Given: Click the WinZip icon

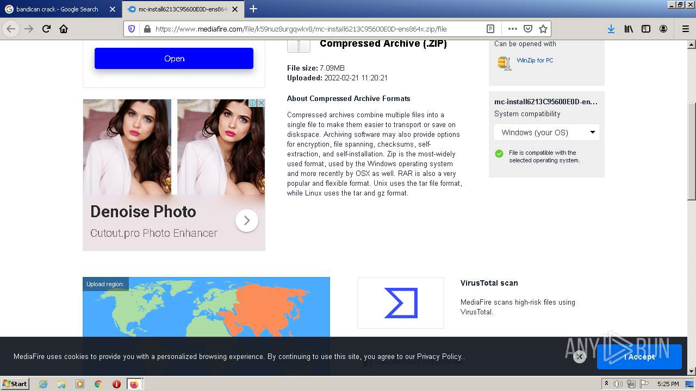Looking at the screenshot, I should pos(505,63).
